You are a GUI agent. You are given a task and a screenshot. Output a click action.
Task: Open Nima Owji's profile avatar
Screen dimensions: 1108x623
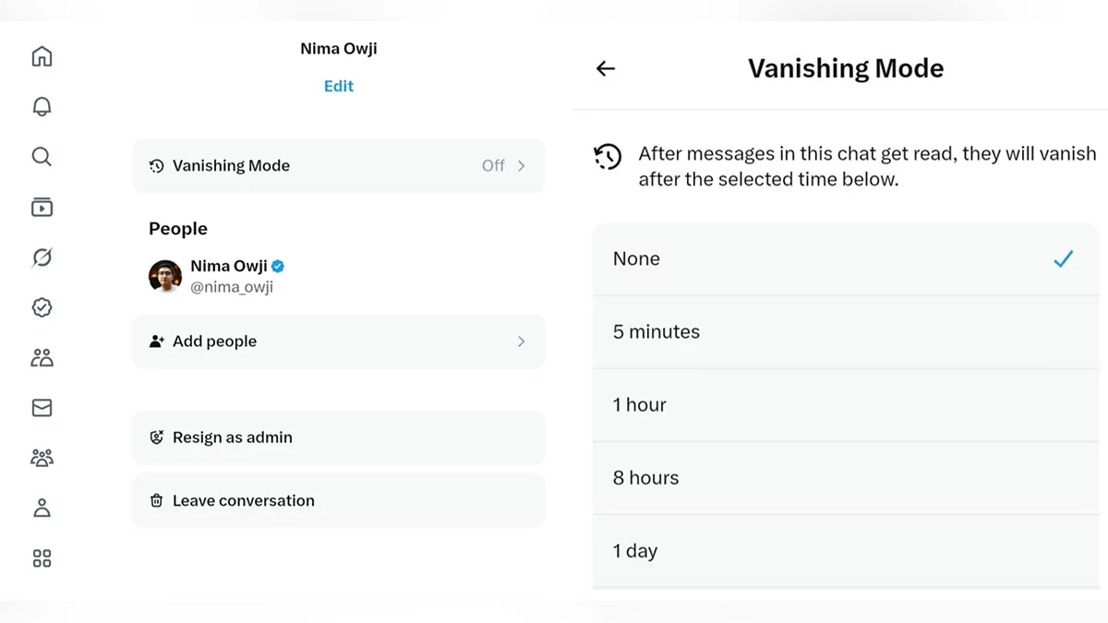click(x=165, y=276)
